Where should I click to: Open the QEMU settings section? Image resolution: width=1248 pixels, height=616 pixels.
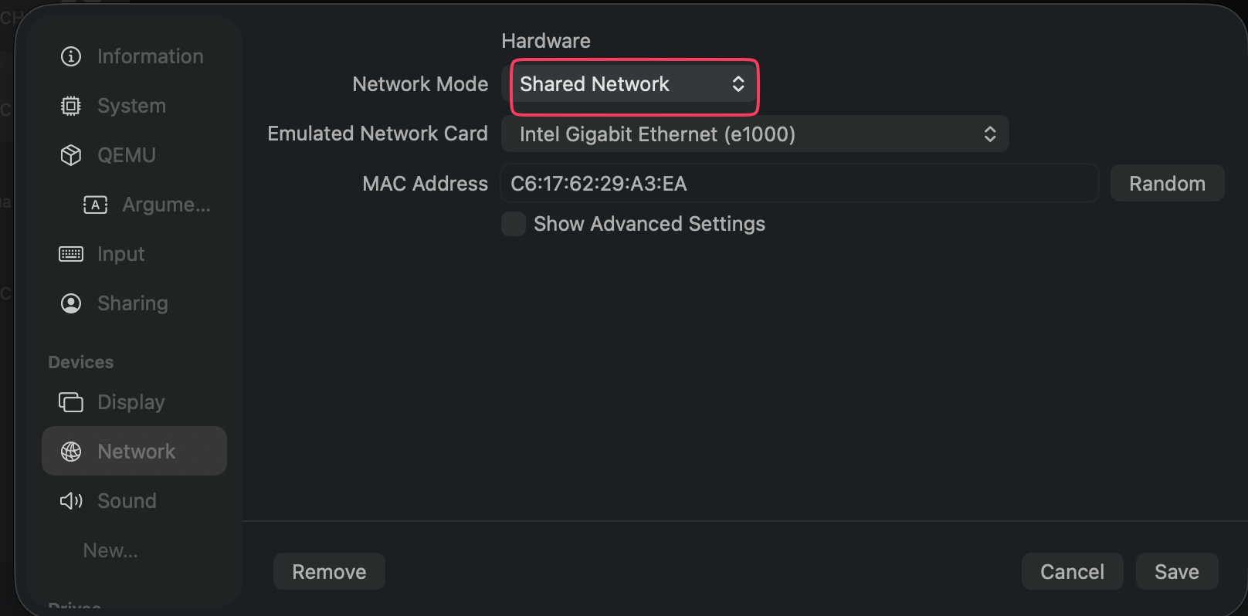pyautogui.click(x=126, y=154)
